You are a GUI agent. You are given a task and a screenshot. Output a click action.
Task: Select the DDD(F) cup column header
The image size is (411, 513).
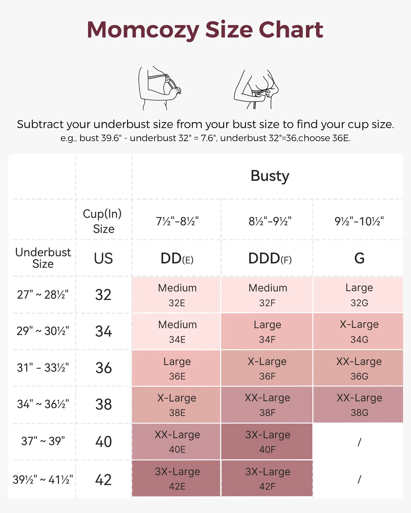[270, 258]
